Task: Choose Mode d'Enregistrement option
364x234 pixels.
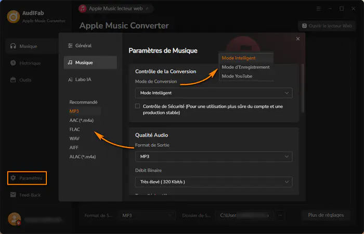Action: [x=246, y=67]
